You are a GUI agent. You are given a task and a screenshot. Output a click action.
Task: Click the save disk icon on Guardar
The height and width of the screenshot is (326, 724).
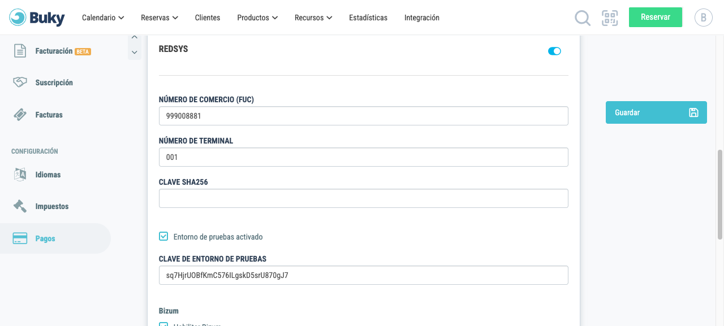694,112
